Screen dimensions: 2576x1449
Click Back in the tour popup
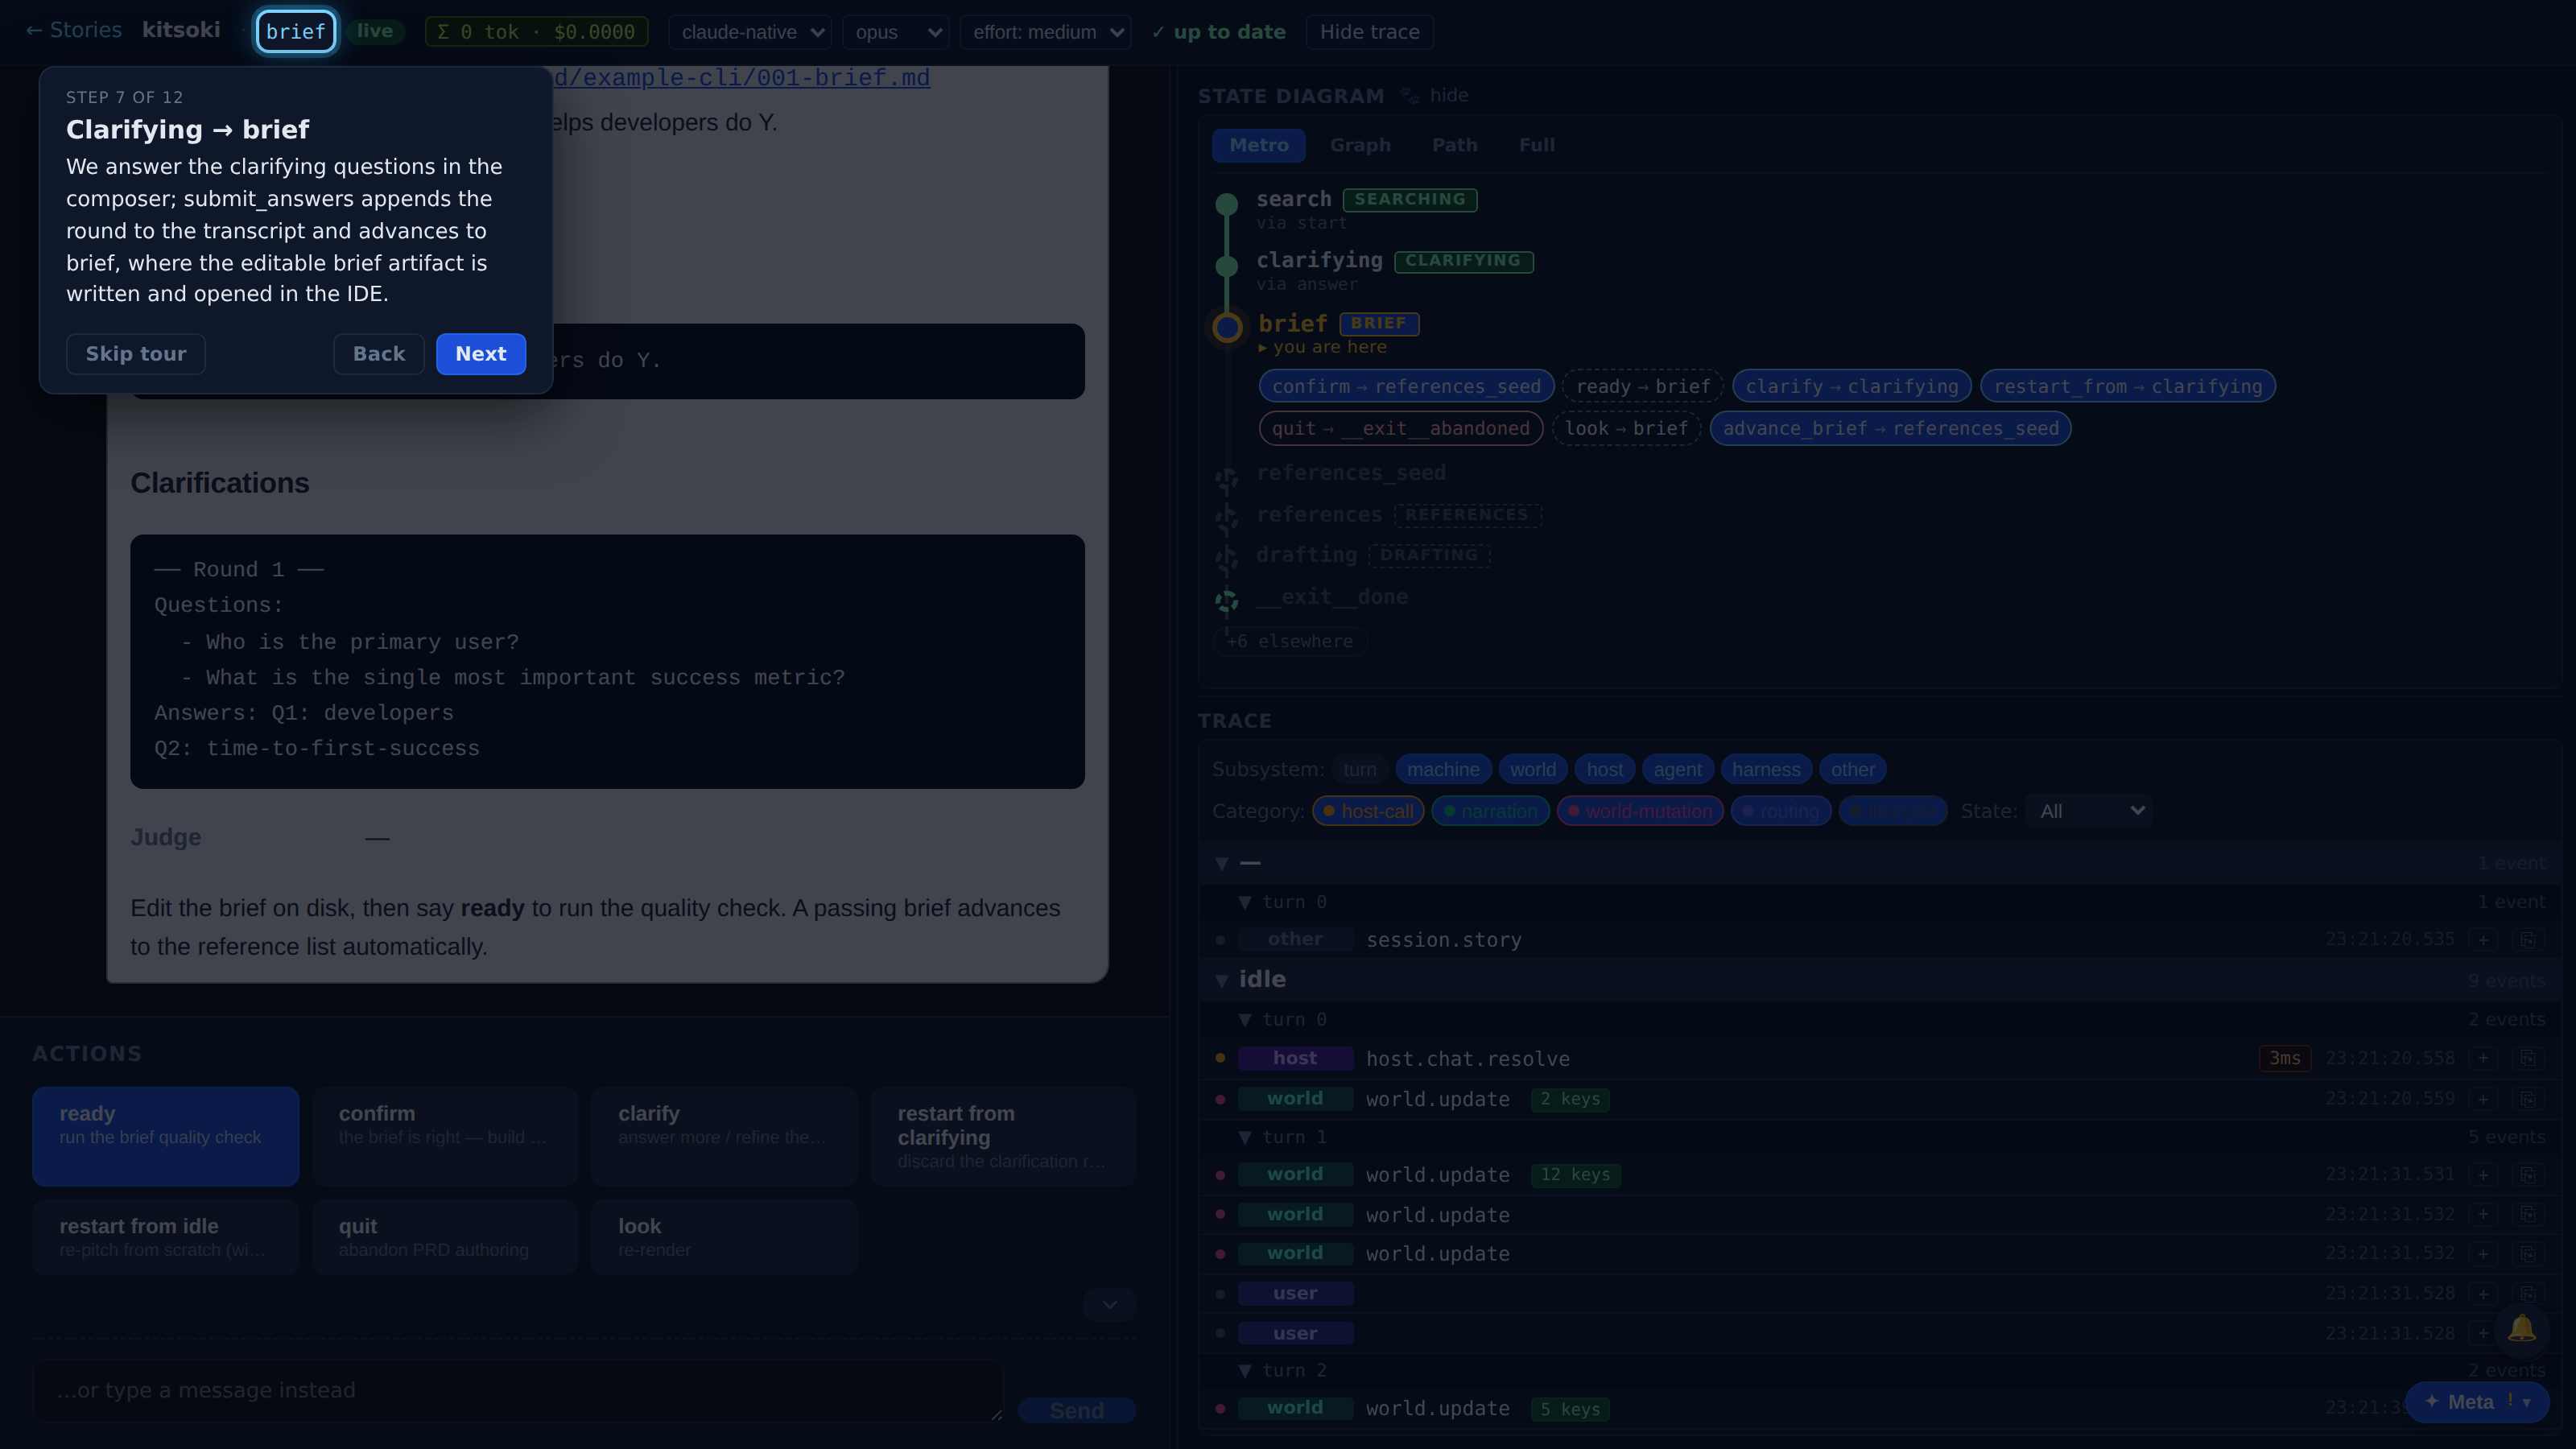379,354
